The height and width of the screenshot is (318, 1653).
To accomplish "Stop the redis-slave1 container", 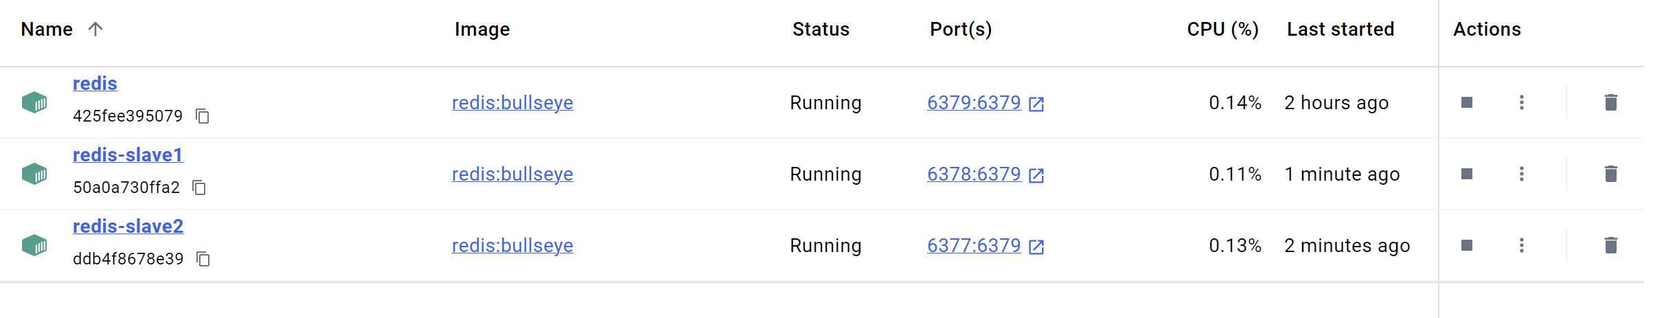I will 1467,174.
